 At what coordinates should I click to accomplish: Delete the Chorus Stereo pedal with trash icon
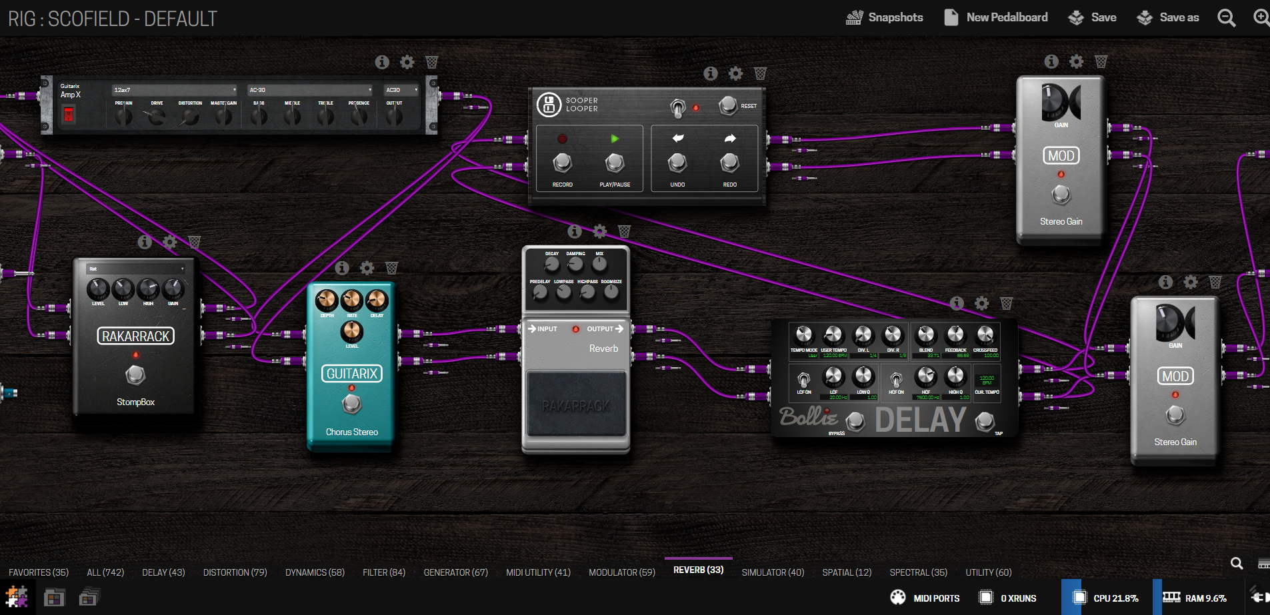(x=392, y=268)
